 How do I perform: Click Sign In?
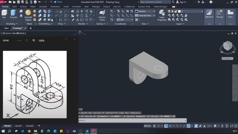coord(181,2)
